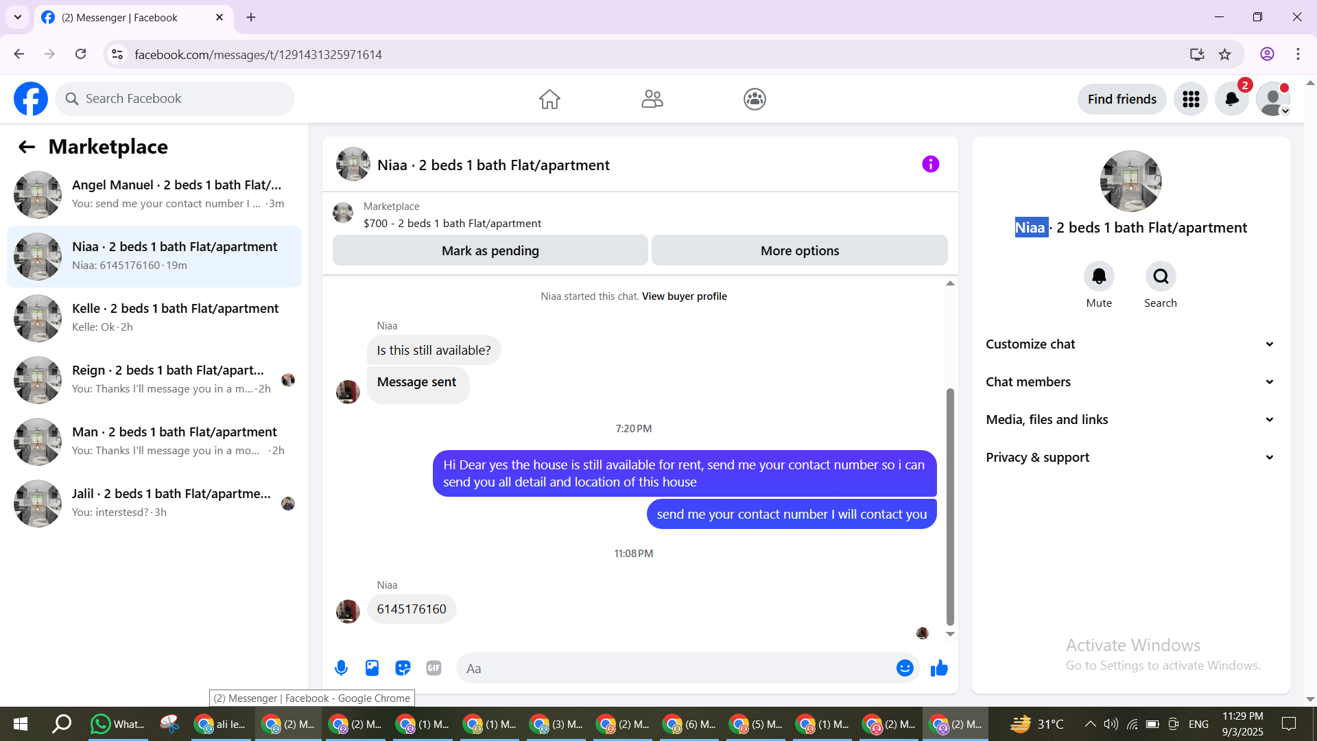Open the Facebook menu grid icon
1317x741 pixels.
tap(1191, 99)
